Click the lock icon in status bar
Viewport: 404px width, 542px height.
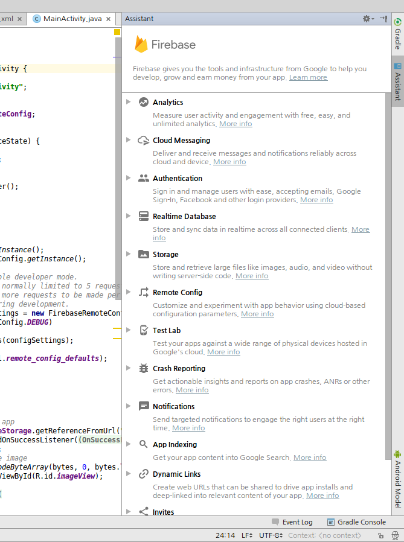381,535
